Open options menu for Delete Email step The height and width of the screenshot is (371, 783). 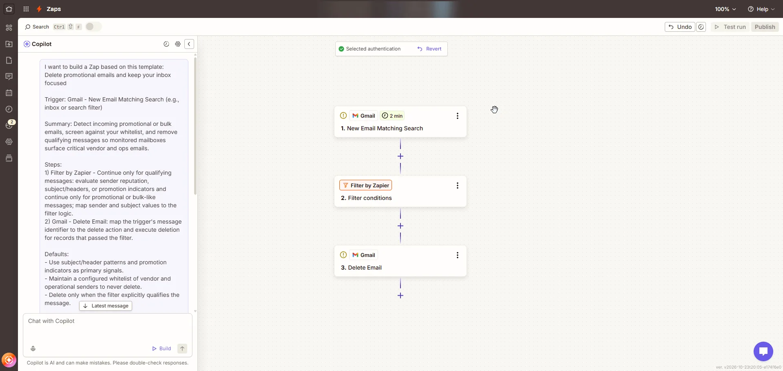pos(458,255)
